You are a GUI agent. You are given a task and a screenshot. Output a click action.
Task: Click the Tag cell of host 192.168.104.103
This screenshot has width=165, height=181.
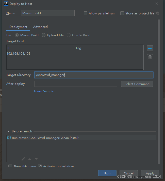coord(109,54)
